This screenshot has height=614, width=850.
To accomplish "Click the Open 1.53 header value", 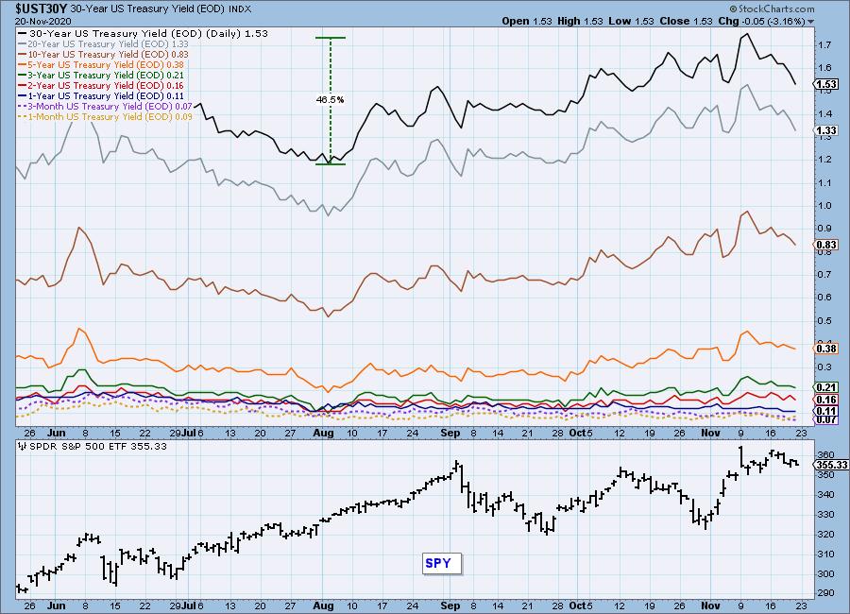I will coord(526,21).
